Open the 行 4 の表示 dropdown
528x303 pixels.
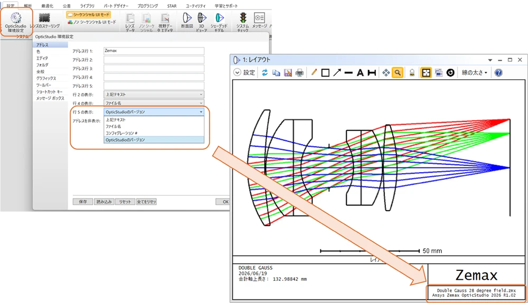tap(154, 103)
